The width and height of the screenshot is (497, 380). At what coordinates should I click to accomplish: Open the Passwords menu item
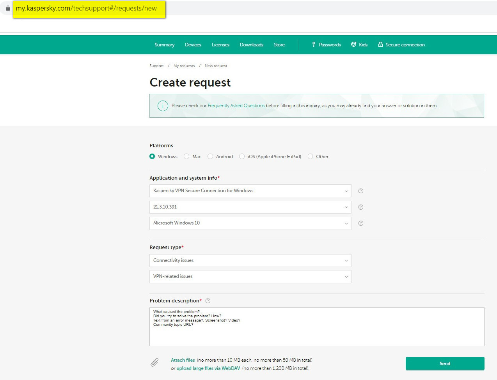pos(330,45)
